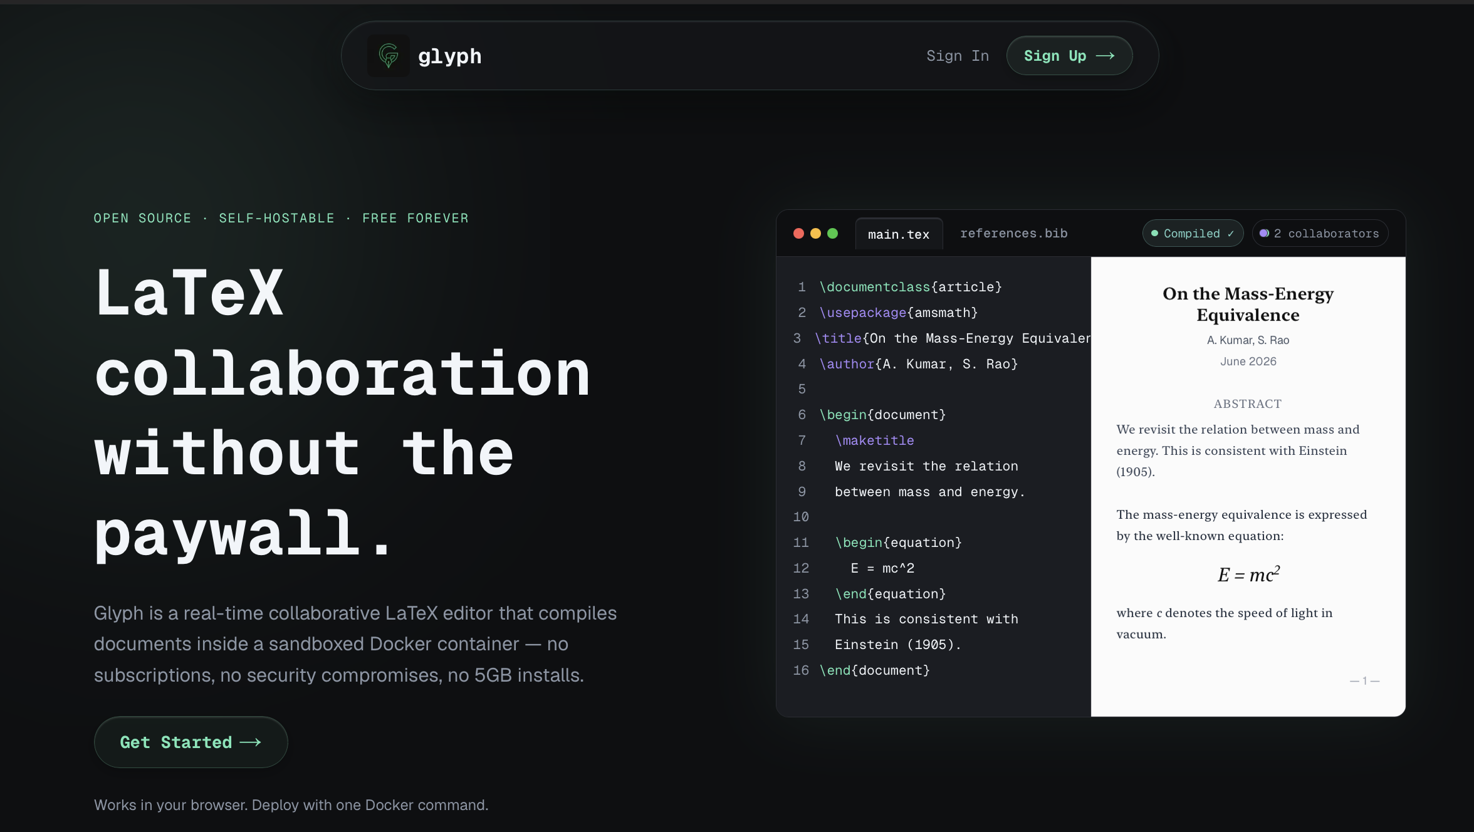Image resolution: width=1474 pixels, height=832 pixels.
Task: Click the 'Works in your browser' footnote text
Action: (291, 805)
